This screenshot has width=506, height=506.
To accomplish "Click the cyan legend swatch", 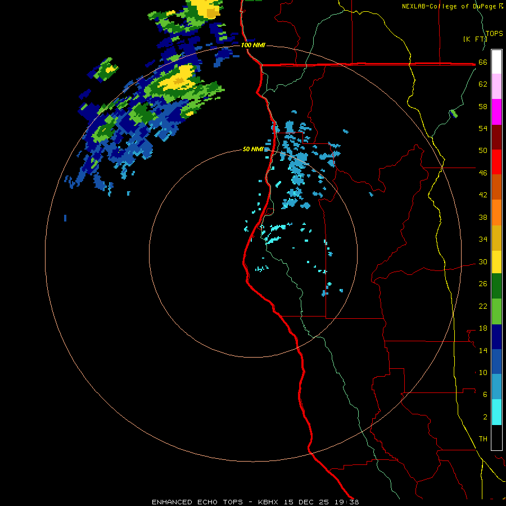I will coord(496,412).
